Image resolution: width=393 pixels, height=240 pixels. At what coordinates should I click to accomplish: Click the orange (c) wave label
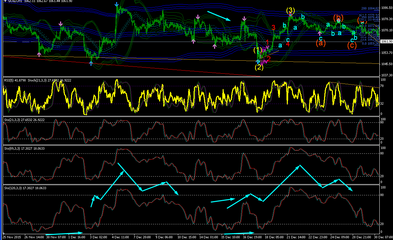352,46
